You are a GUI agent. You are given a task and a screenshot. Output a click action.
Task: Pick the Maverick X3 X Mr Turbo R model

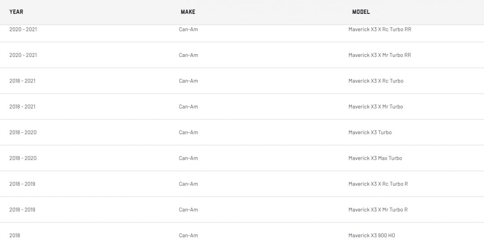378,210
